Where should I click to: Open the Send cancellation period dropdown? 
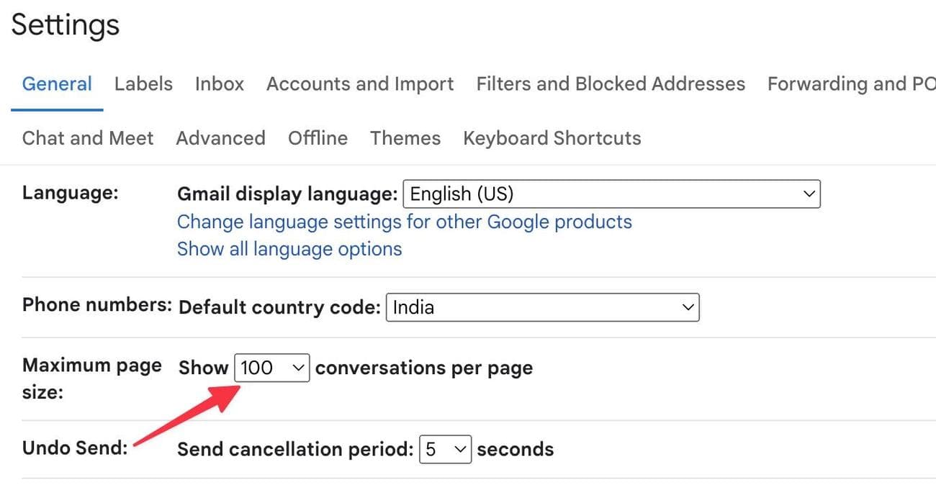pyautogui.click(x=445, y=450)
